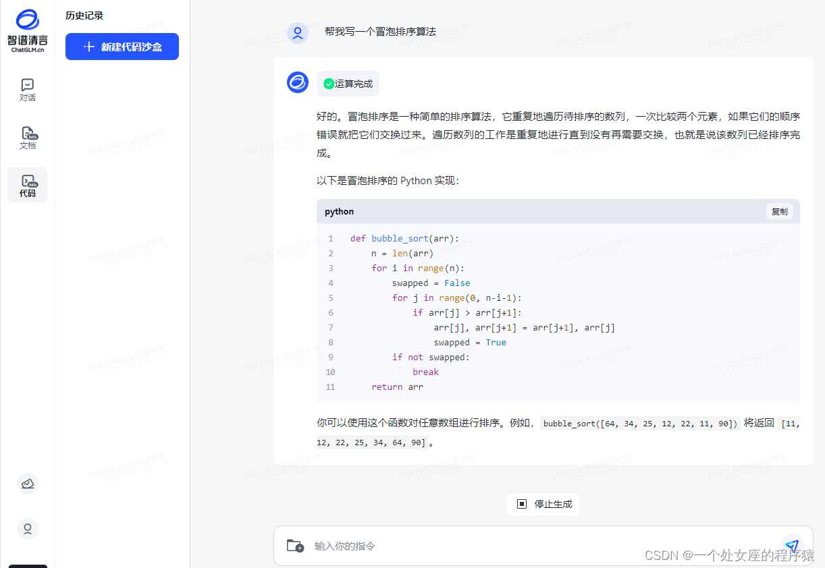Click the paper plane send icon
This screenshot has height=568, width=825.
(x=791, y=546)
